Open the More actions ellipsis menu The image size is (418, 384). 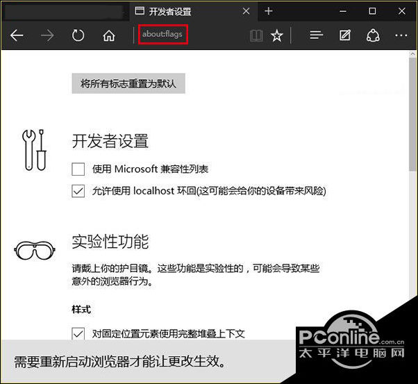401,35
